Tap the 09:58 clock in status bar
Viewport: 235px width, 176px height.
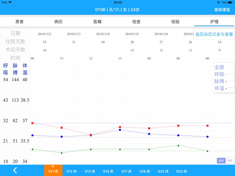118,3
